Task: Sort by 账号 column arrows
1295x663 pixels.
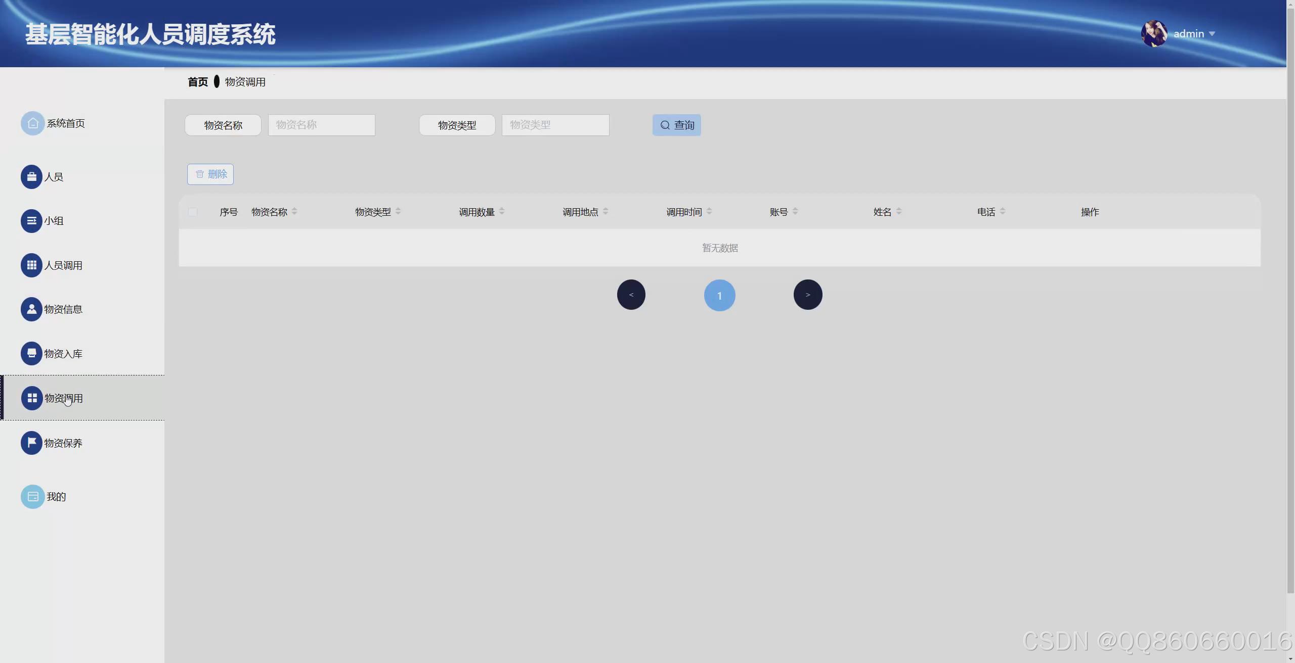Action: point(795,211)
